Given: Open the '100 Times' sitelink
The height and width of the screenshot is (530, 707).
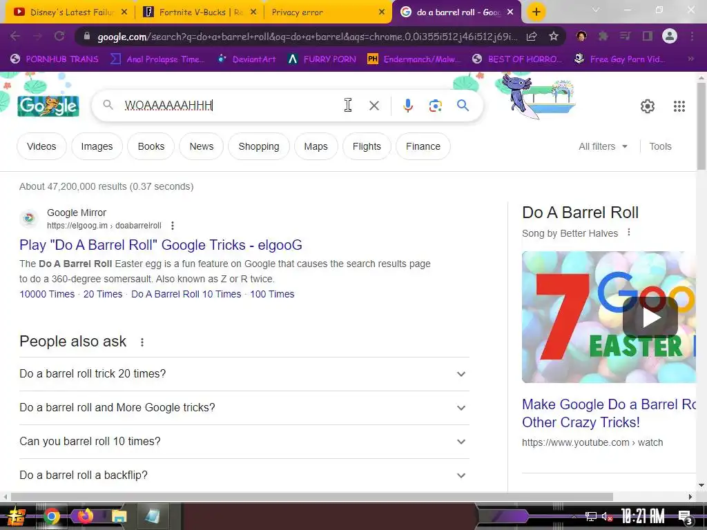Looking at the screenshot, I should (272, 294).
